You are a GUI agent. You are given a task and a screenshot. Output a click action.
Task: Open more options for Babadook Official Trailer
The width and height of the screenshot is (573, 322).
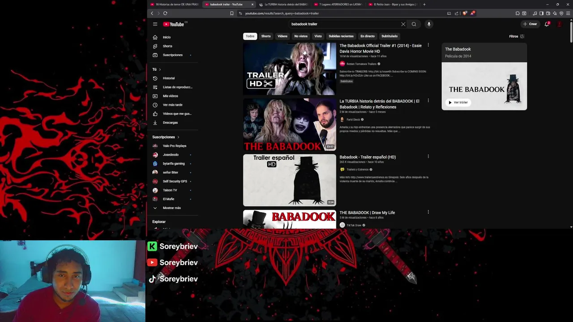pyautogui.click(x=428, y=45)
